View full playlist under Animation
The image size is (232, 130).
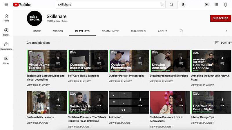pyautogui.click(x=120, y=123)
